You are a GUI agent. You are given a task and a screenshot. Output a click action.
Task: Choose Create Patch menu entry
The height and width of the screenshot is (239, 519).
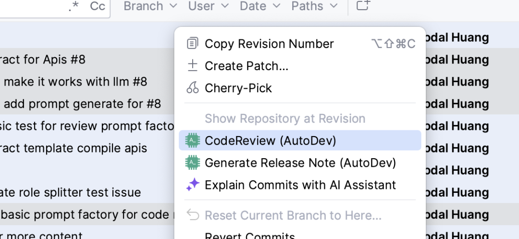[247, 66]
